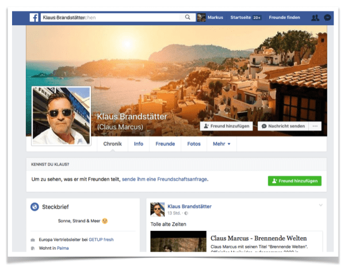This screenshot has width=348, height=270.
Task: Click the (Claus Marcus) alternate name
Action: pyautogui.click(x=120, y=127)
